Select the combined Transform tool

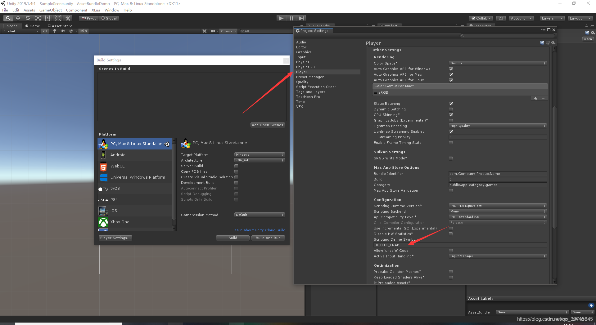tap(58, 18)
